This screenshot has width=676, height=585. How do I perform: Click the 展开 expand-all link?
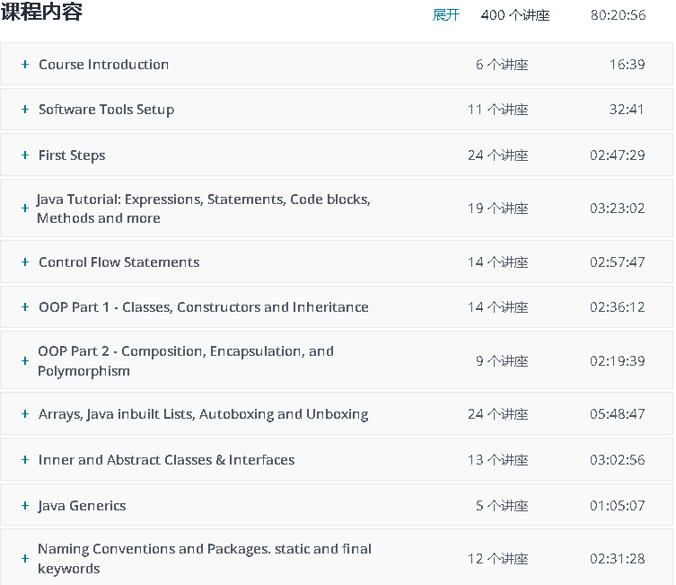click(446, 15)
